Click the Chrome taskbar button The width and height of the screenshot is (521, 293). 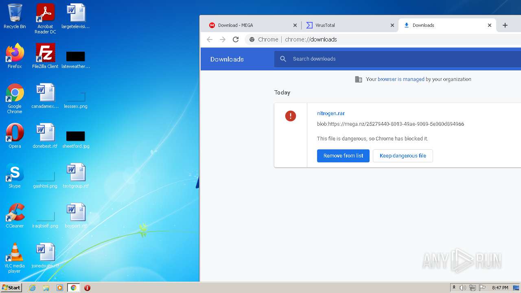[x=73, y=288]
